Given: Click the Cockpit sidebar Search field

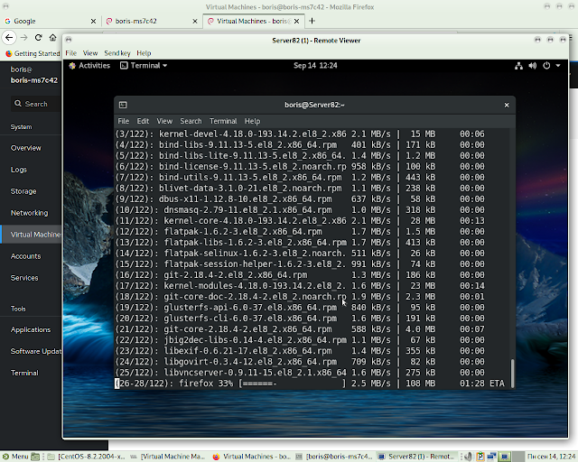Looking at the screenshot, I should pos(36,104).
